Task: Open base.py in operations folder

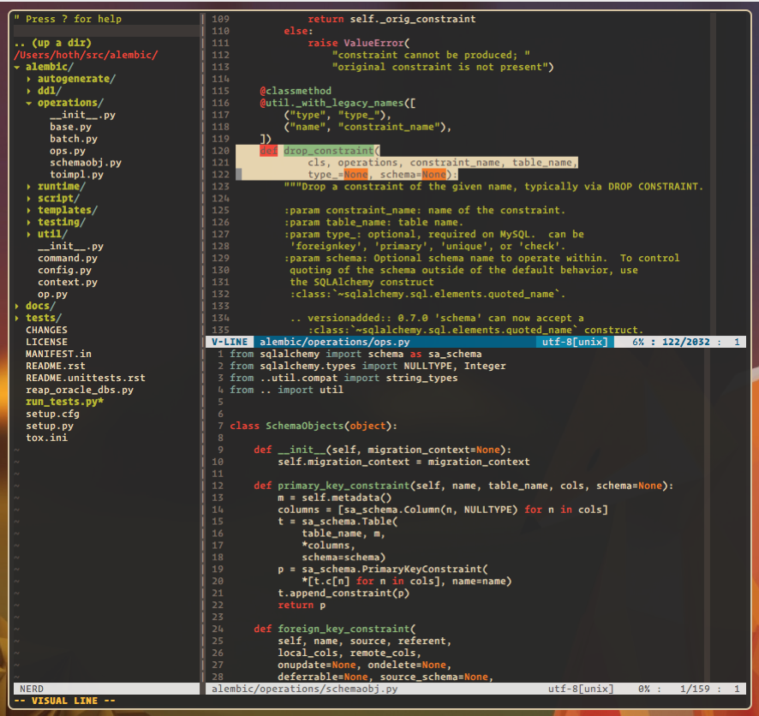Action: click(70, 127)
